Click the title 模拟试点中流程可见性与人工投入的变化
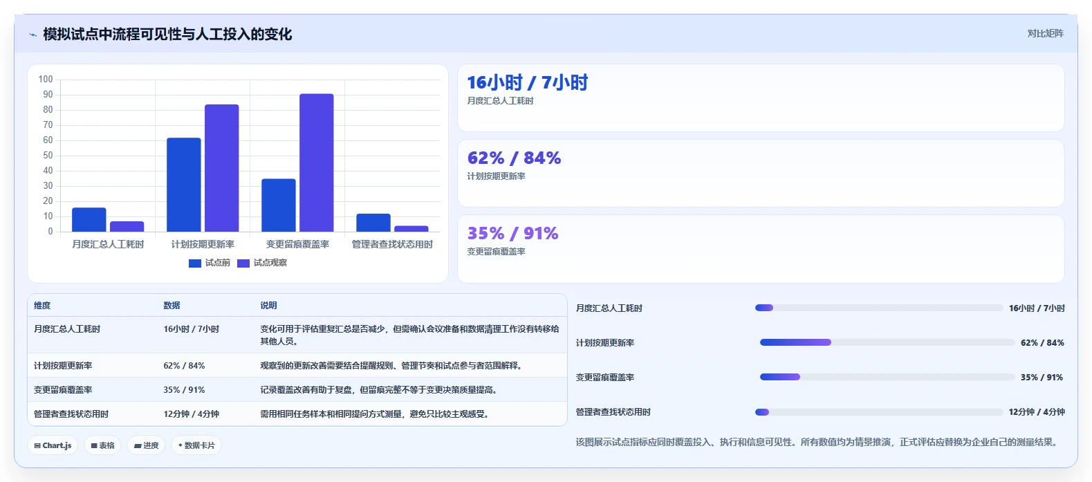The image size is (1092, 482). (167, 35)
